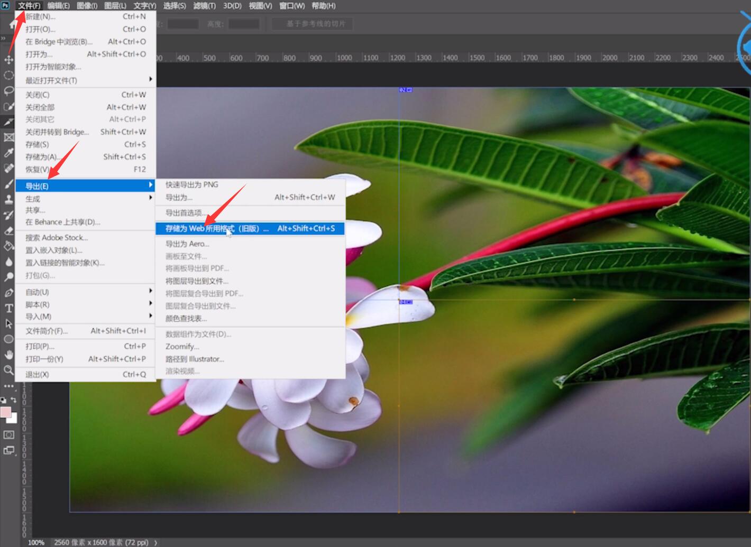The height and width of the screenshot is (547, 751).
Task: Click the background color swatch
Action: (13, 419)
